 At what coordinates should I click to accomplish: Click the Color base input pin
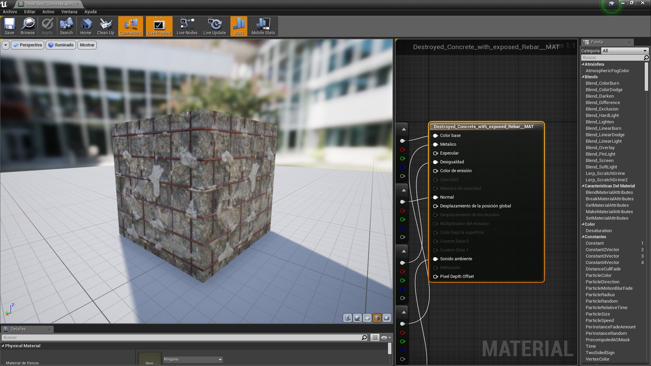coord(435,136)
